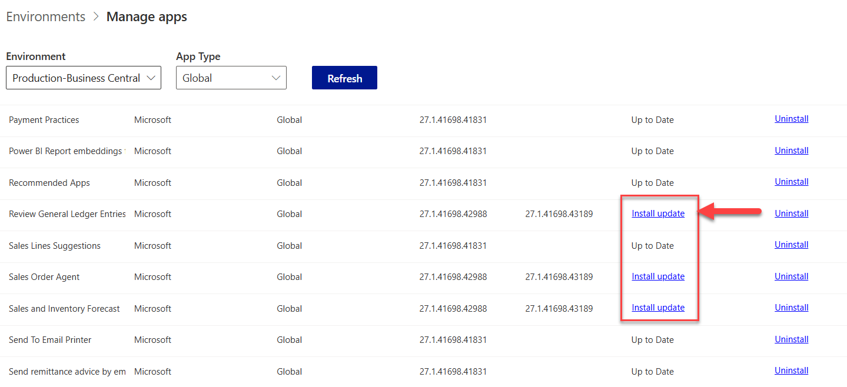The width and height of the screenshot is (847, 387).
Task: Uninstall Payment Practices app
Action: click(791, 119)
